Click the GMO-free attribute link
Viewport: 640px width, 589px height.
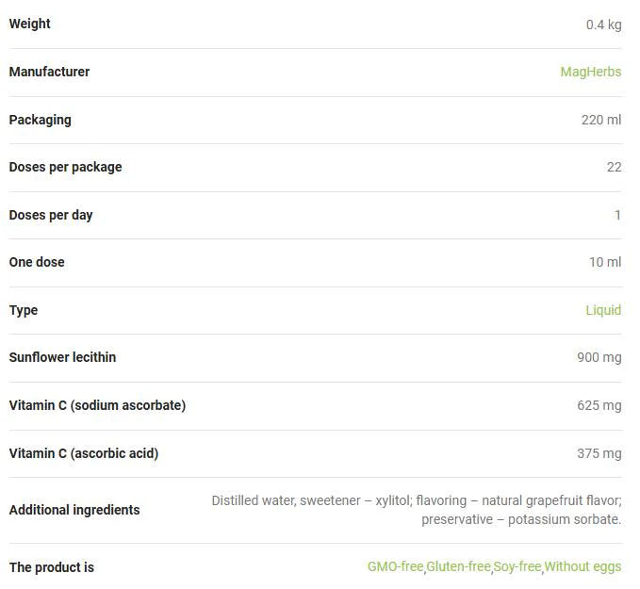click(395, 566)
